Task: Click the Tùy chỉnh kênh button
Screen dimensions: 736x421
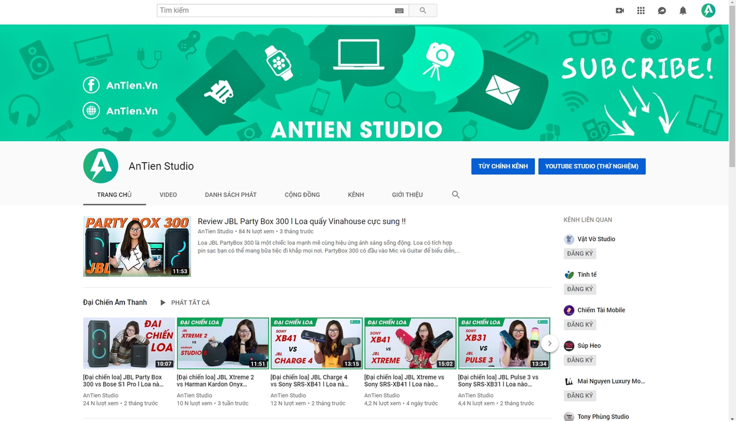Action: (x=503, y=166)
